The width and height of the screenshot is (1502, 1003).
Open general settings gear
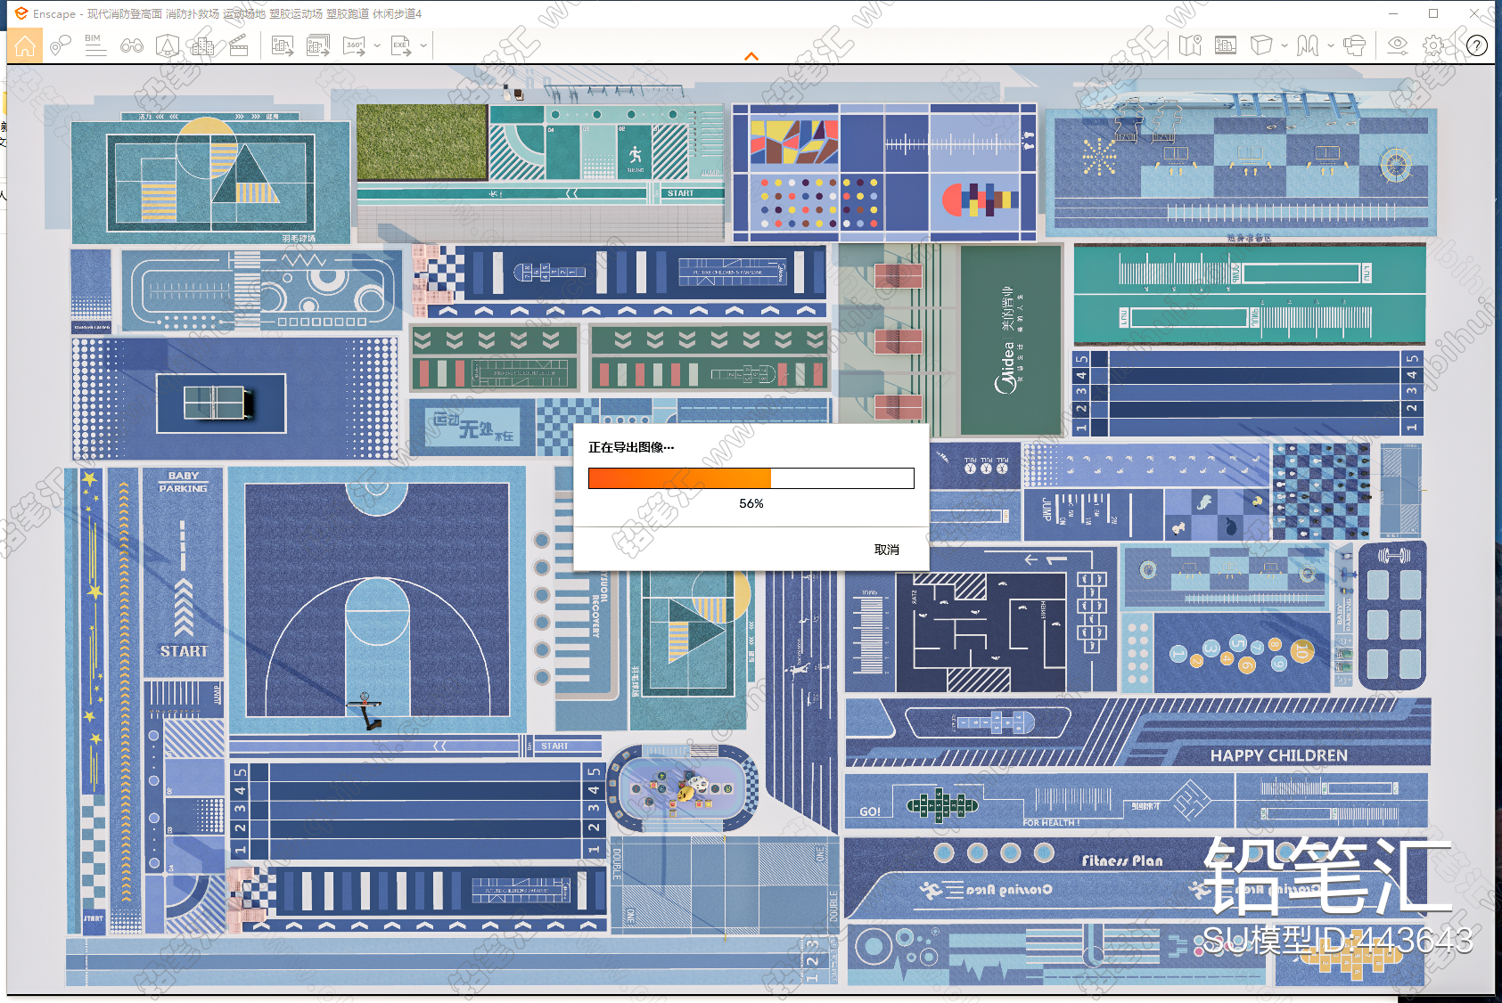[1433, 45]
